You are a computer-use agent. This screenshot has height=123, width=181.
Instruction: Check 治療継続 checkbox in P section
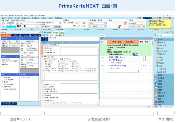44,95
